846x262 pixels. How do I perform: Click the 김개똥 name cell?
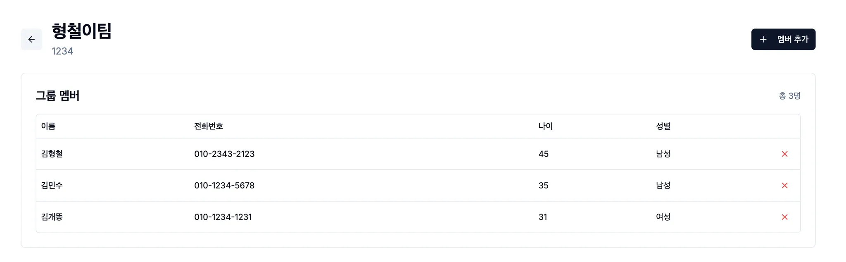tap(52, 217)
